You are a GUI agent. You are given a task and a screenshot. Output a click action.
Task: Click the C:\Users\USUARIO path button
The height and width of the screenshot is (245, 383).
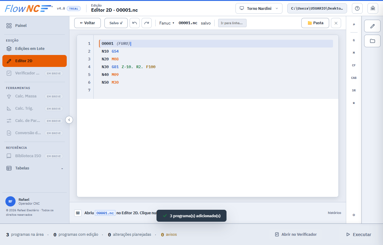coord(317,8)
